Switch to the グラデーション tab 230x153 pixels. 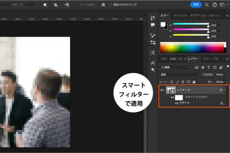point(198,16)
